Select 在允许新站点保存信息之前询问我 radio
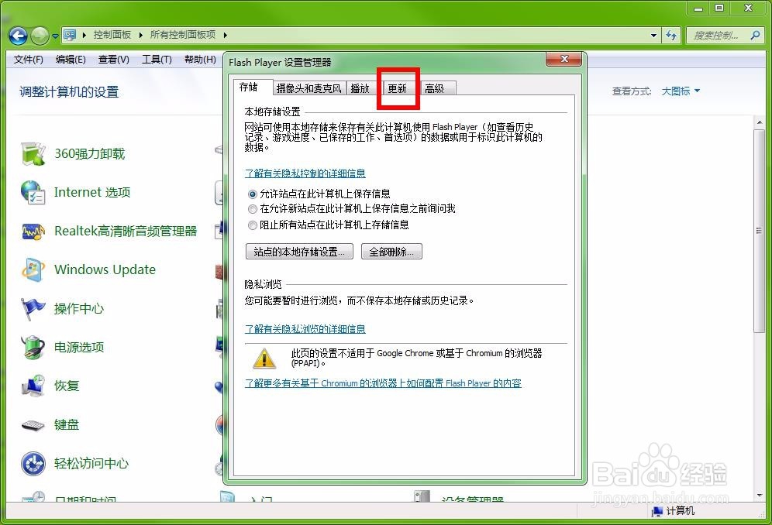This screenshot has width=772, height=525. [x=253, y=209]
